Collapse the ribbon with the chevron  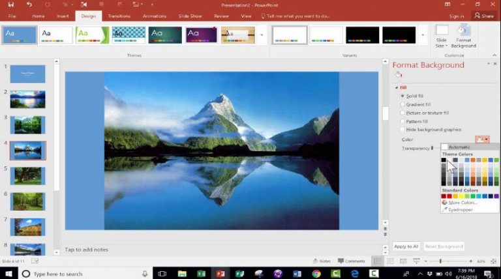click(494, 55)
